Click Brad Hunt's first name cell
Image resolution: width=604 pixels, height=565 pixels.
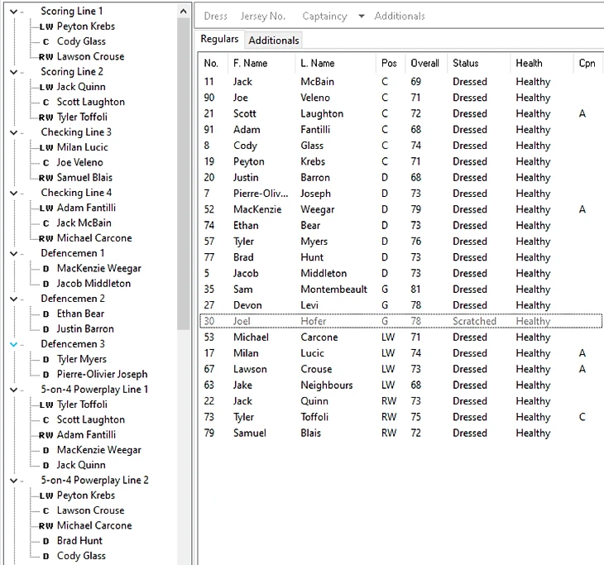(243, 257)
